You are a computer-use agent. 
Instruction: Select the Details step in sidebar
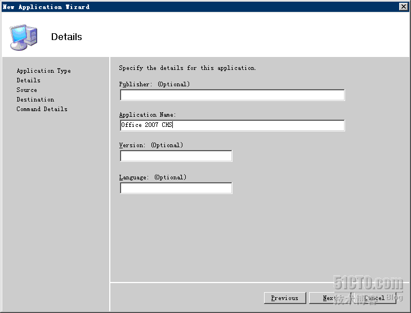click(28, 80)
